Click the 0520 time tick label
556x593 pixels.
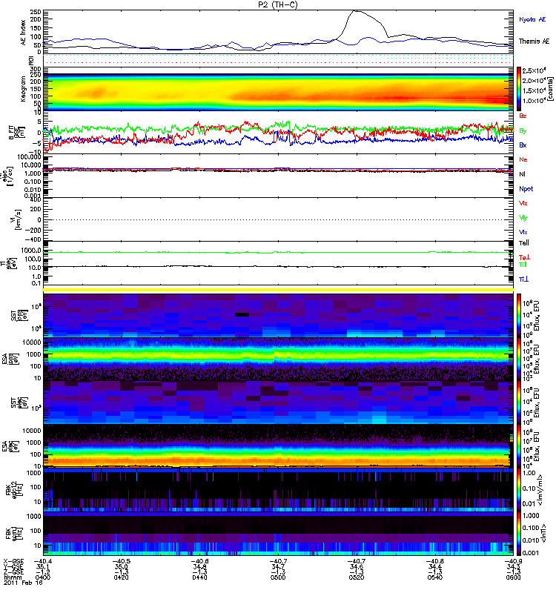click(x=357, y=577)
